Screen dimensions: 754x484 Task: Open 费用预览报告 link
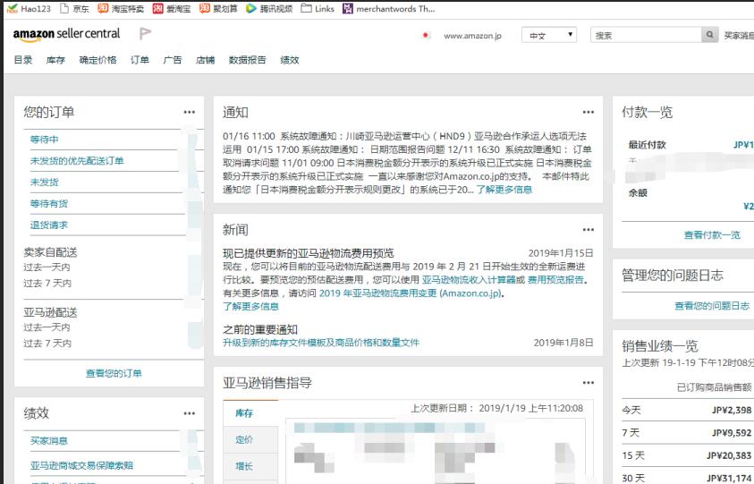click(x=555, y=279)
